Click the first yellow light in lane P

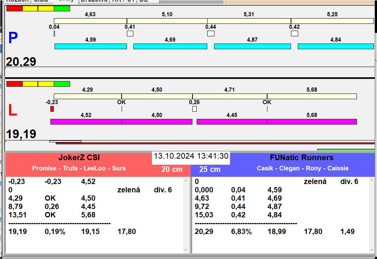(30, 8)
